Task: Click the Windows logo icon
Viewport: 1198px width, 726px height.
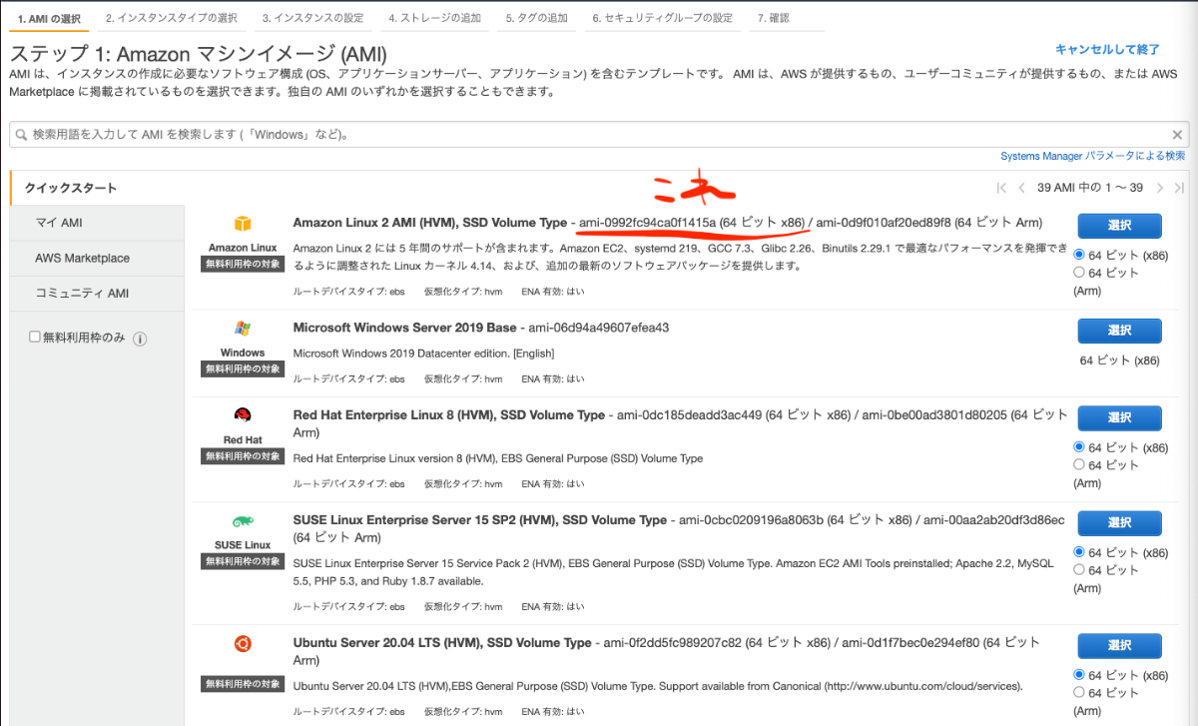Action: point(243,329)
